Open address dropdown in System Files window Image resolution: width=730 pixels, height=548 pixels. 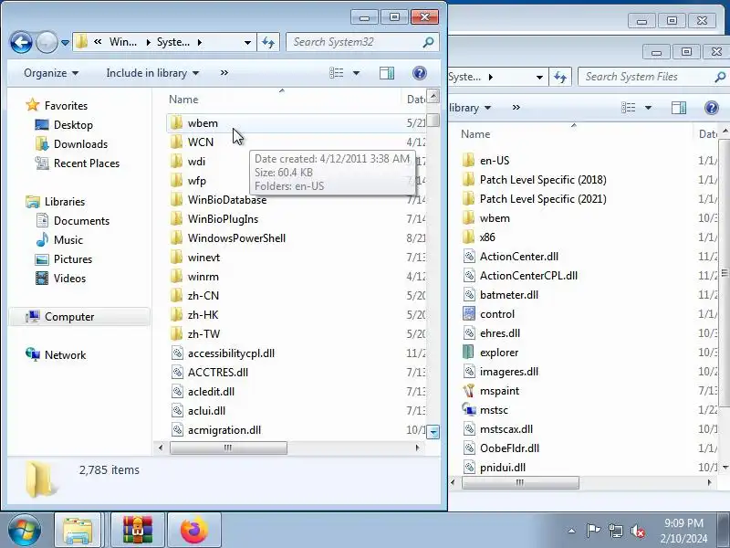539,78
